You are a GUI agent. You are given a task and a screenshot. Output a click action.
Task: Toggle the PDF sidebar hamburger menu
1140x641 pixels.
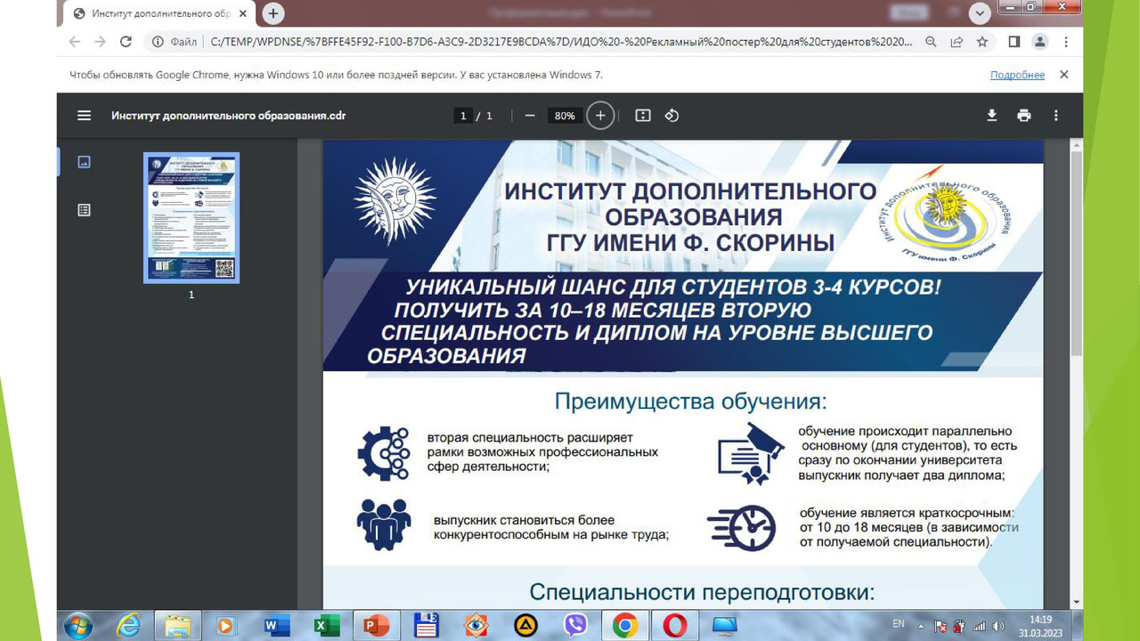[85, 115]
